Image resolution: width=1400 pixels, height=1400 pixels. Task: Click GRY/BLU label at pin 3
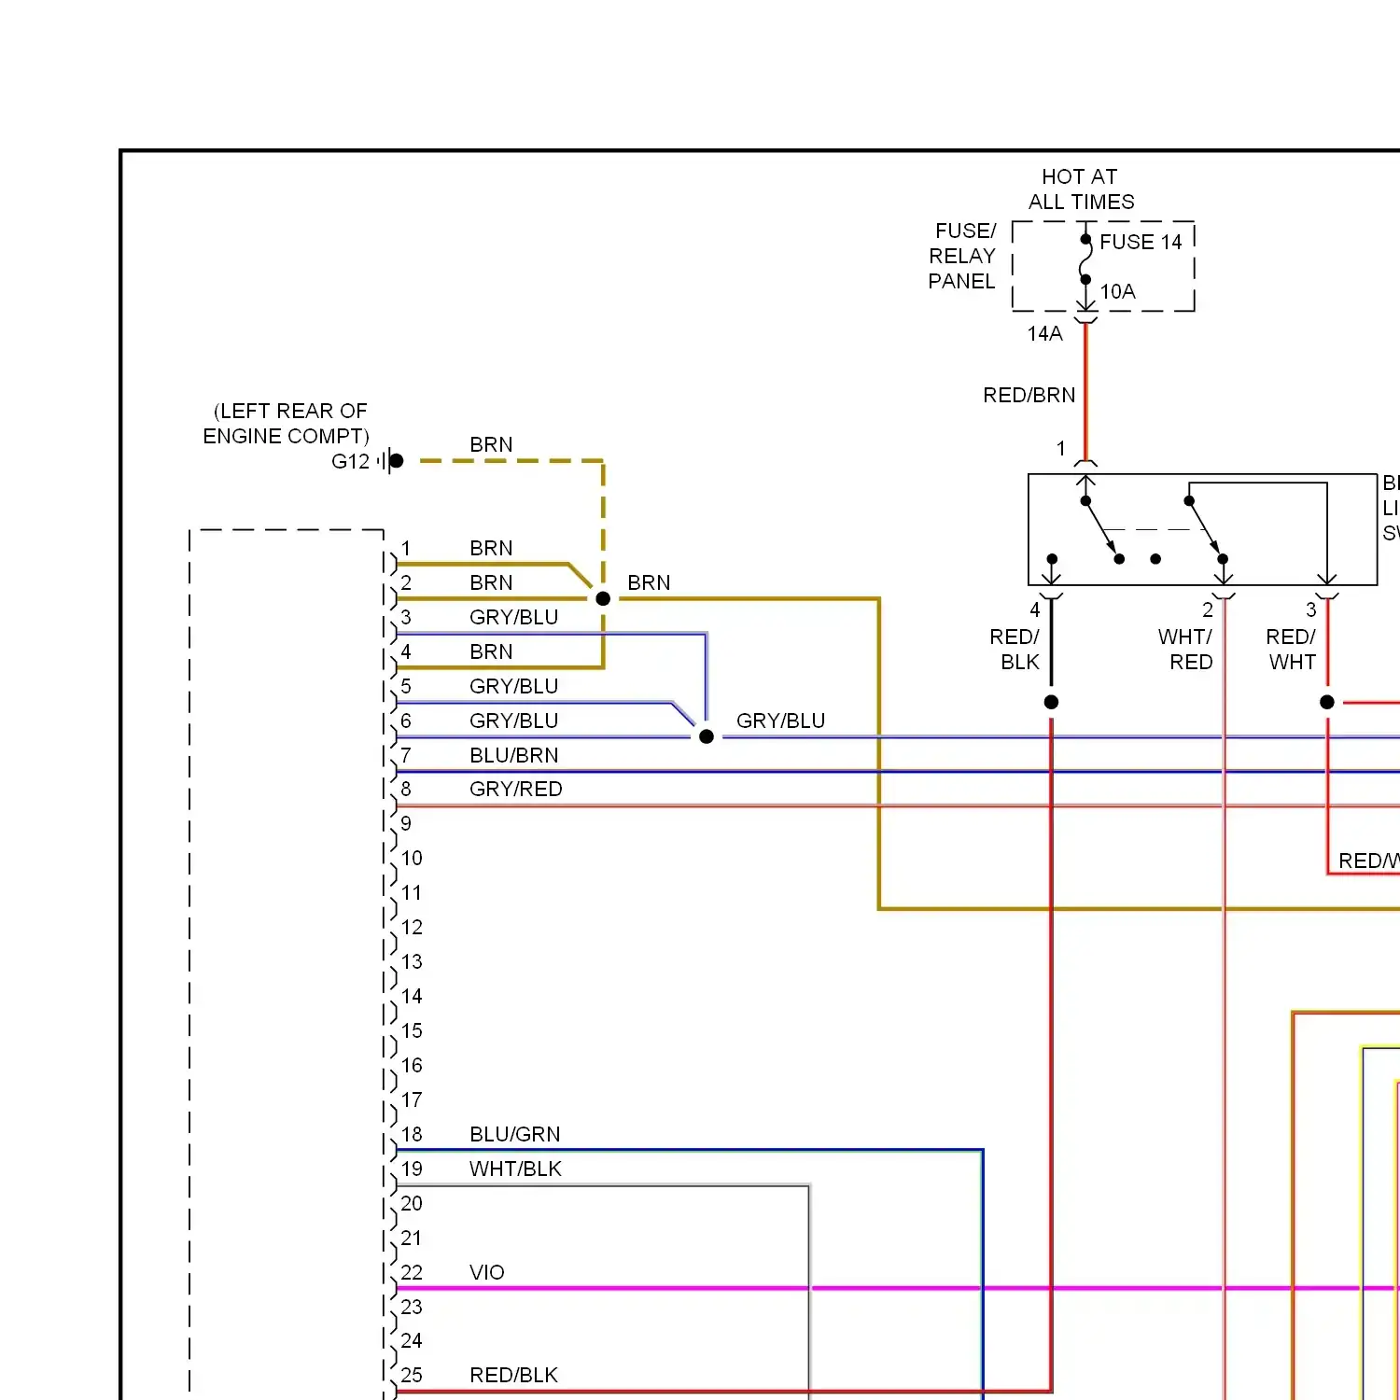coord(513,618)
